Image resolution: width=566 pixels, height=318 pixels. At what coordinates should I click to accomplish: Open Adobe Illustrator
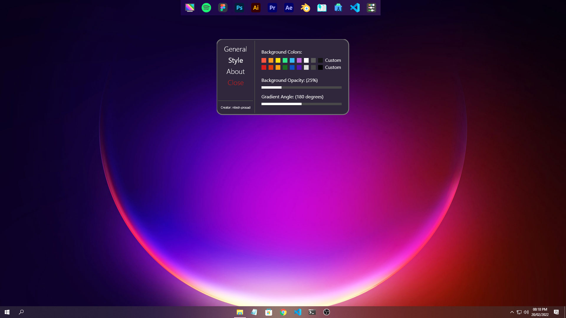pyautogui.click(x=256, y=8)
